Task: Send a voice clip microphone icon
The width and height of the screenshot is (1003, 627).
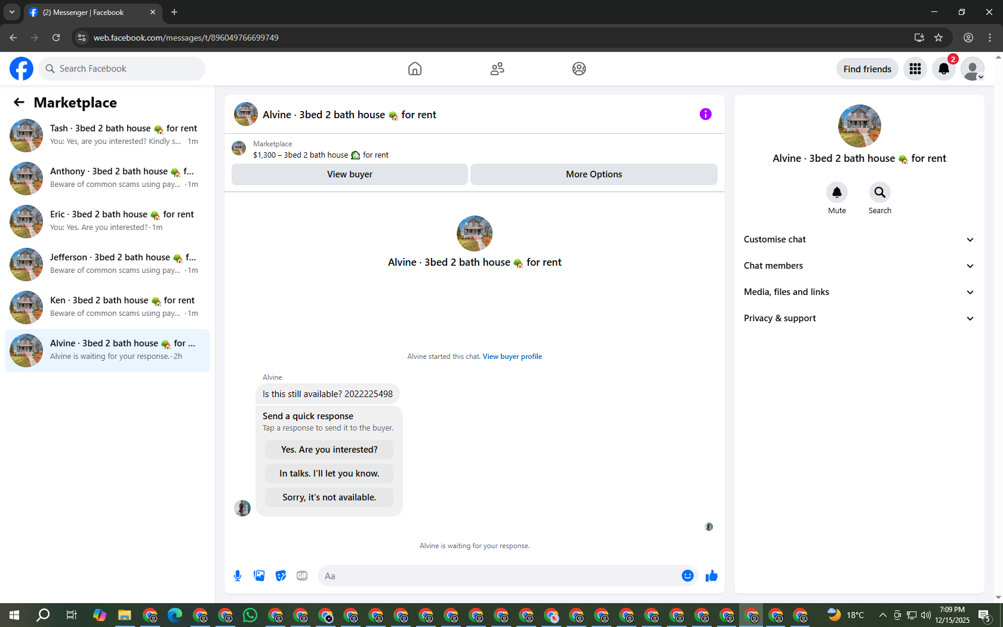Action: click(238, 576)
